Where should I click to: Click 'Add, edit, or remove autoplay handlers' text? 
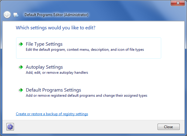click(57, 73)
